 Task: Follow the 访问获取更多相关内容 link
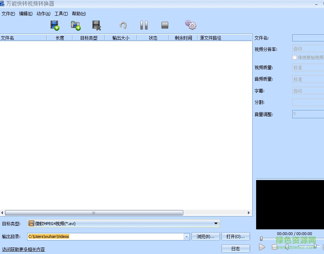(x=23, y=249)
